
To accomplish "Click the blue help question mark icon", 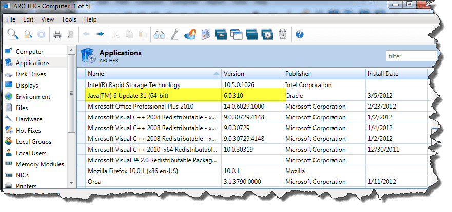I will coord(300,35).
